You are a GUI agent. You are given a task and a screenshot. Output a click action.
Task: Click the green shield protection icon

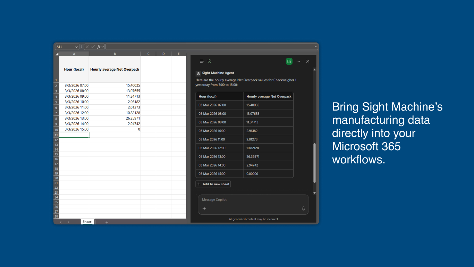(210, 61)
